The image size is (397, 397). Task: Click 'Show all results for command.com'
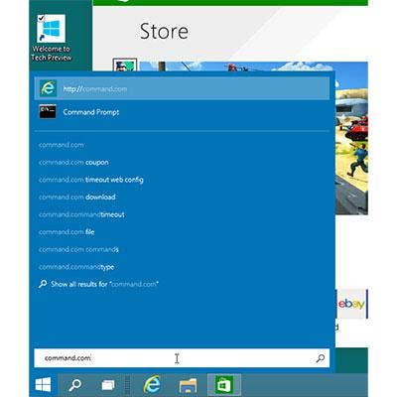pos(98,284)
